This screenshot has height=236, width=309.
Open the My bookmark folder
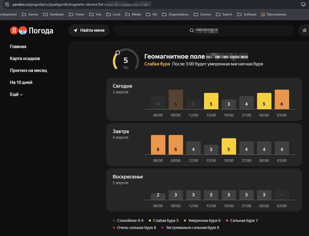151,15
